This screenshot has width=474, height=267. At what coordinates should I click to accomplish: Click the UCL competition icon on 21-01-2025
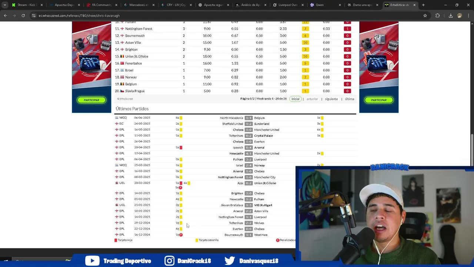pos(117,205)
